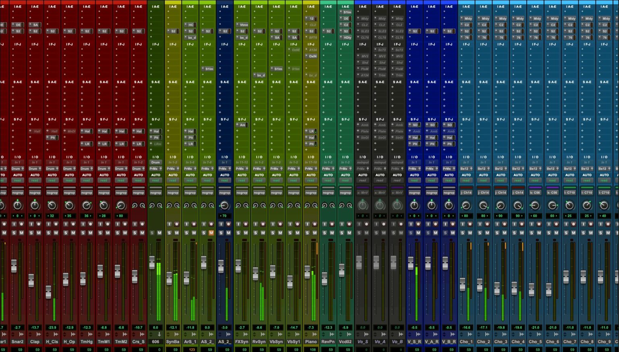Click the output window icon on RevPn
This screenshot has width=619, height=352.
(x=332, y=334)
